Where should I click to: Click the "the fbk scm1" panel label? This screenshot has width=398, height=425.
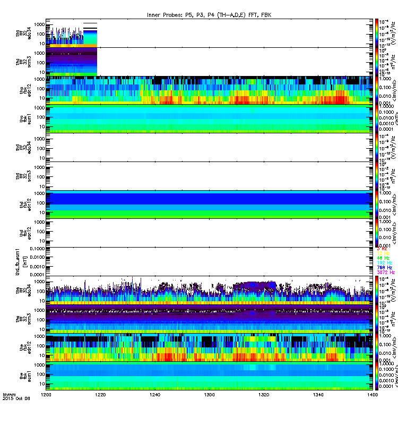pyautogui.click(x=25, y=376)
